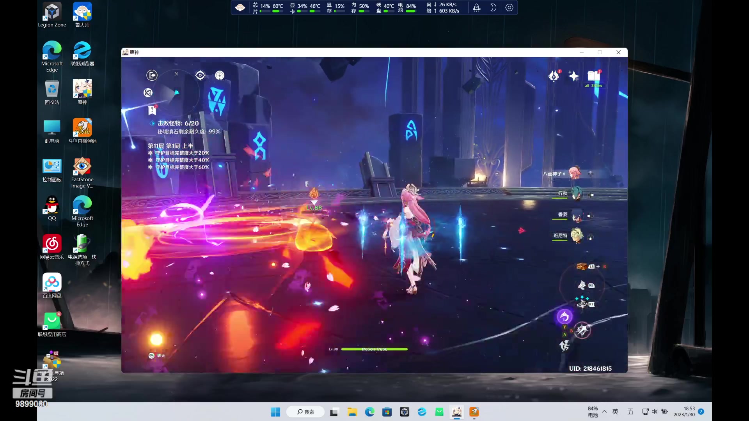749x421 pixels.
Task: Open the 网易云音乐 desktop icon
Action: [x=52, y=247]
